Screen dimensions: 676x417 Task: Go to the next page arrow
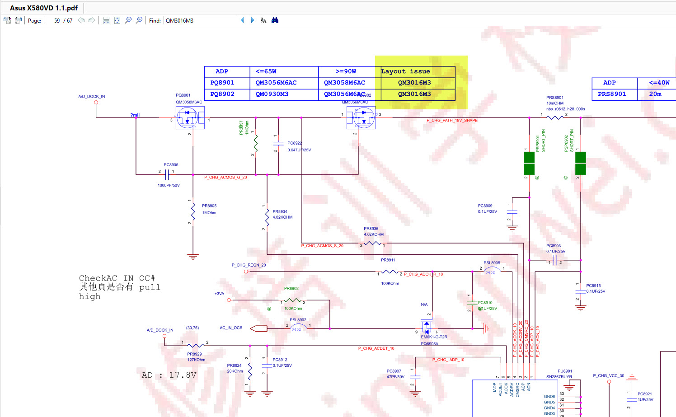92,20
